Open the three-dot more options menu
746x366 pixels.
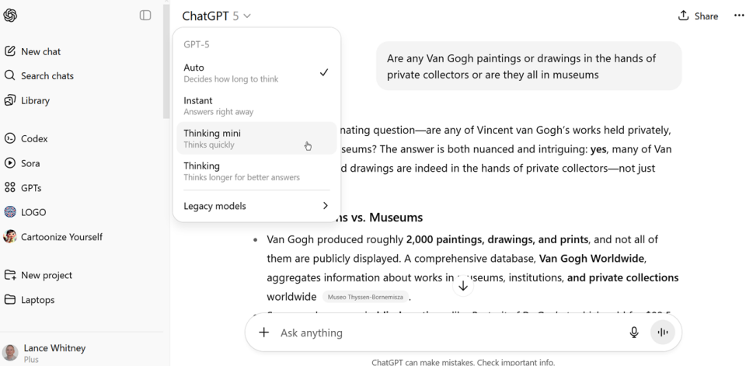click(x=738, y=16)
